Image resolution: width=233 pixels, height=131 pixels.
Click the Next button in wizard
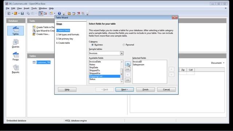125,90
